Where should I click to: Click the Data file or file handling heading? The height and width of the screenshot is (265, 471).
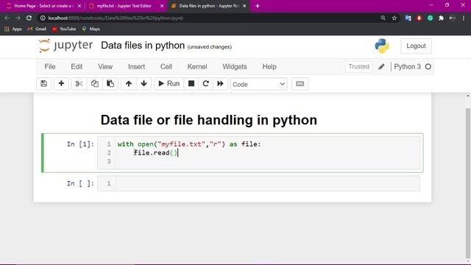209,120
